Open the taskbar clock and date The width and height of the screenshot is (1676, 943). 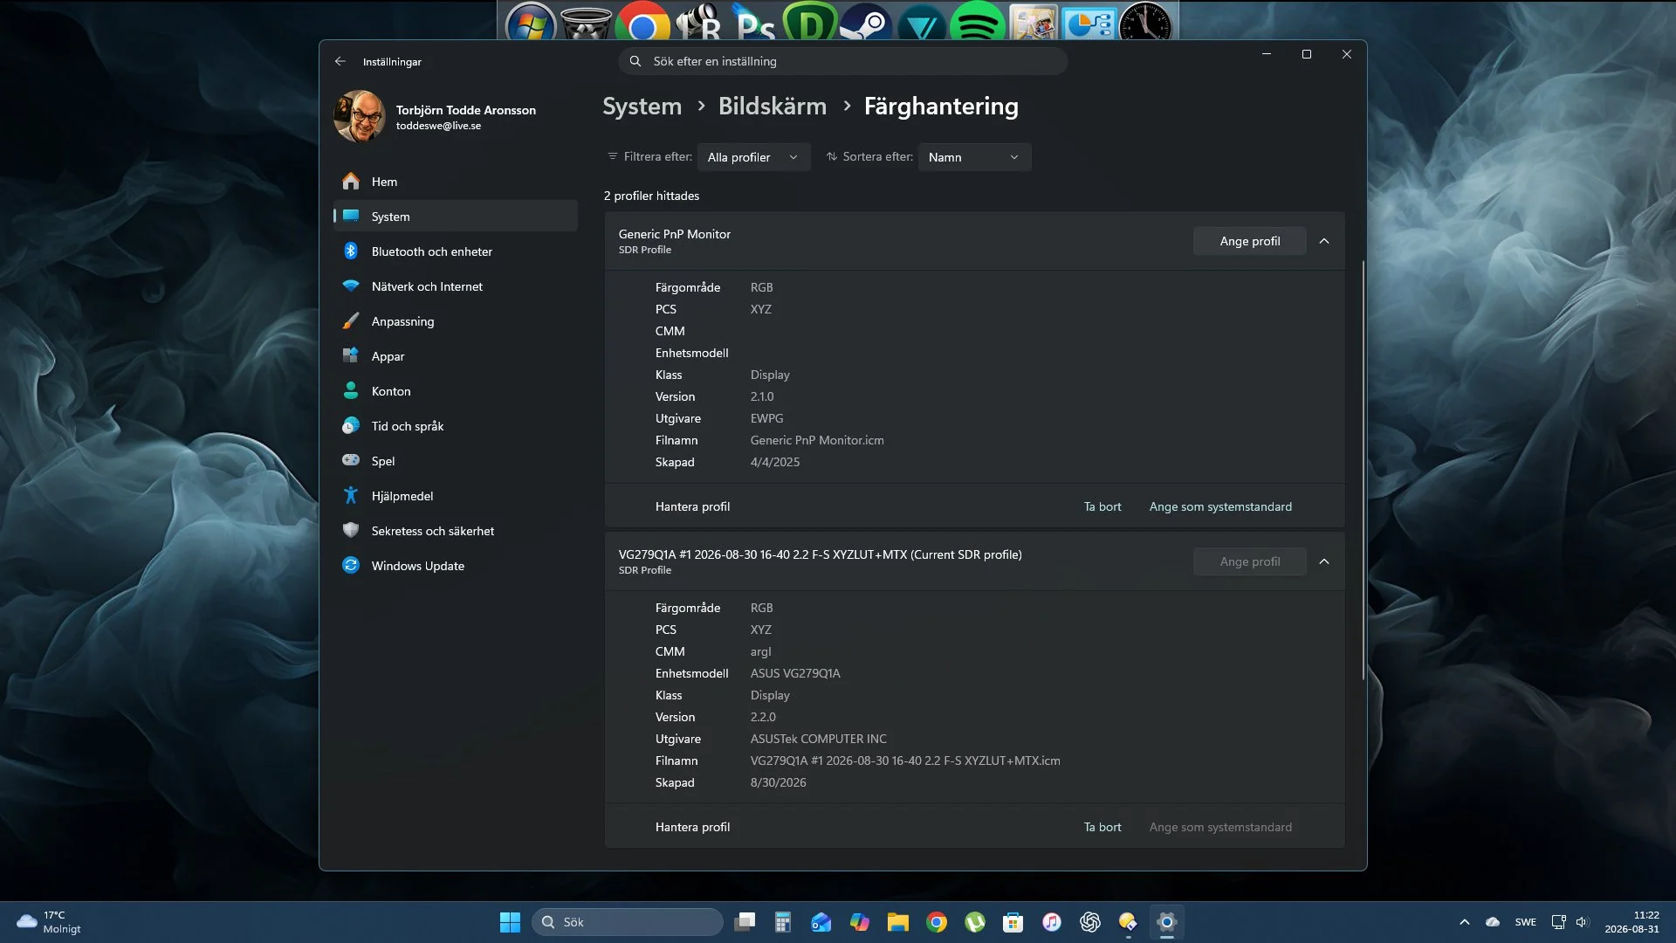point(1631,922)
